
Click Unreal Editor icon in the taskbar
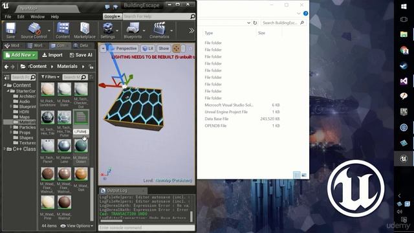[404, 158]
